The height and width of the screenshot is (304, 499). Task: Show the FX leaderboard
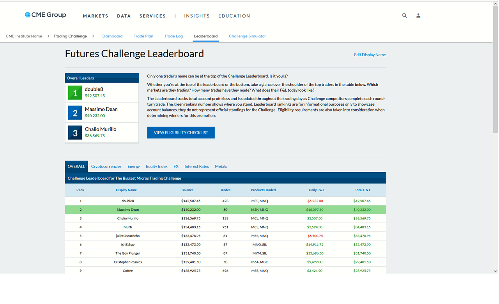pos(176,166)
